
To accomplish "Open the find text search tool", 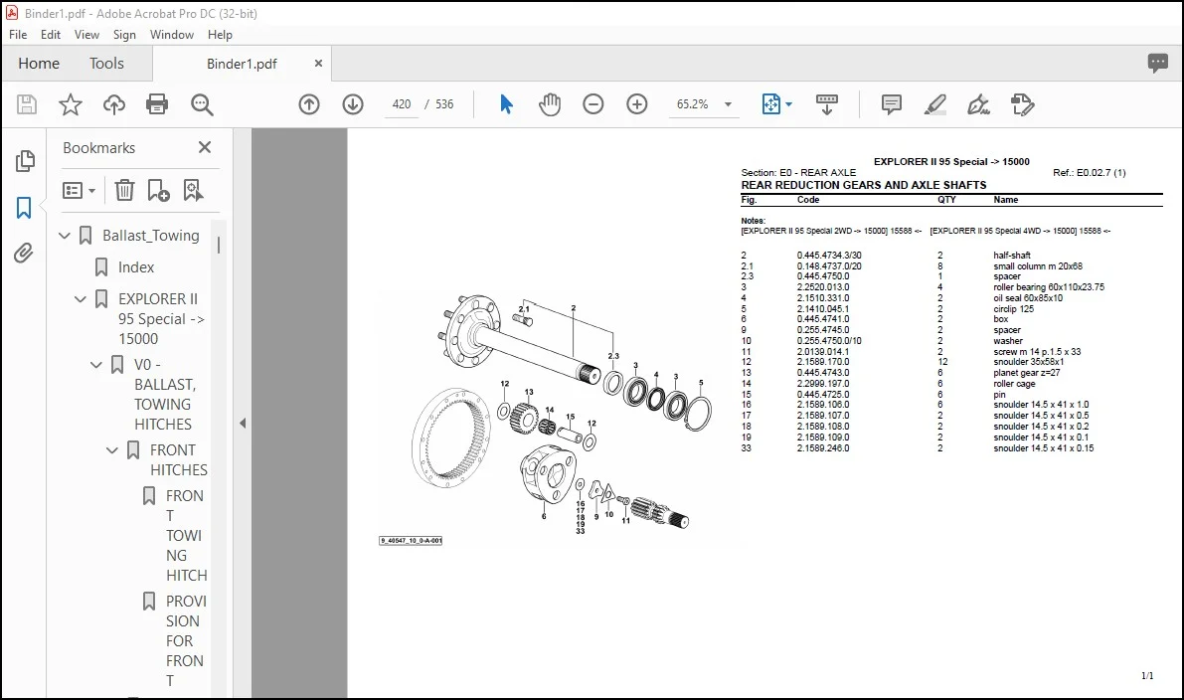I will click(202, 104).
